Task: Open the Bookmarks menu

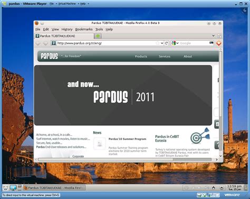Action: (x=84, y=29)
